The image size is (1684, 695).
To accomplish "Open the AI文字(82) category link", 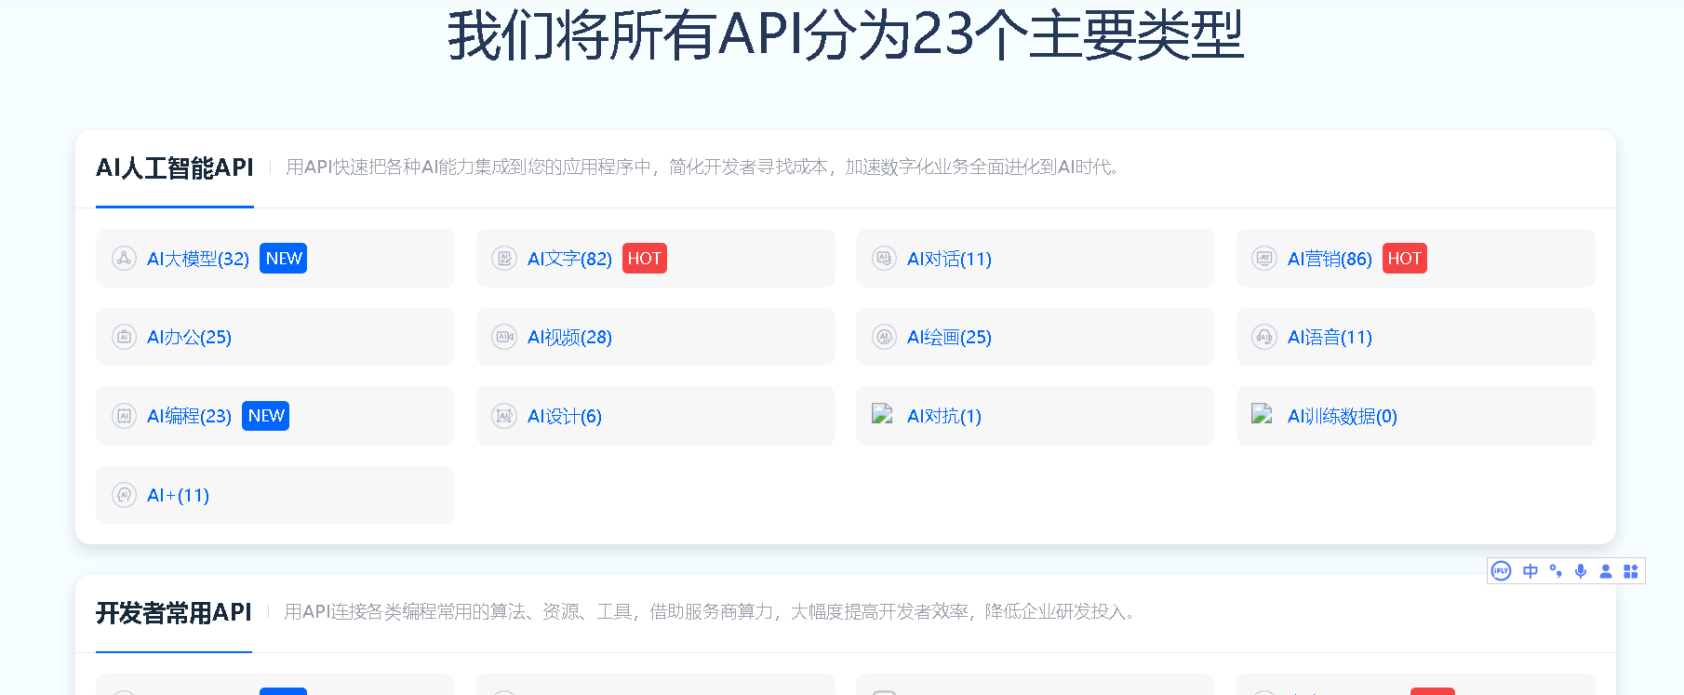I will click(569, 259).
